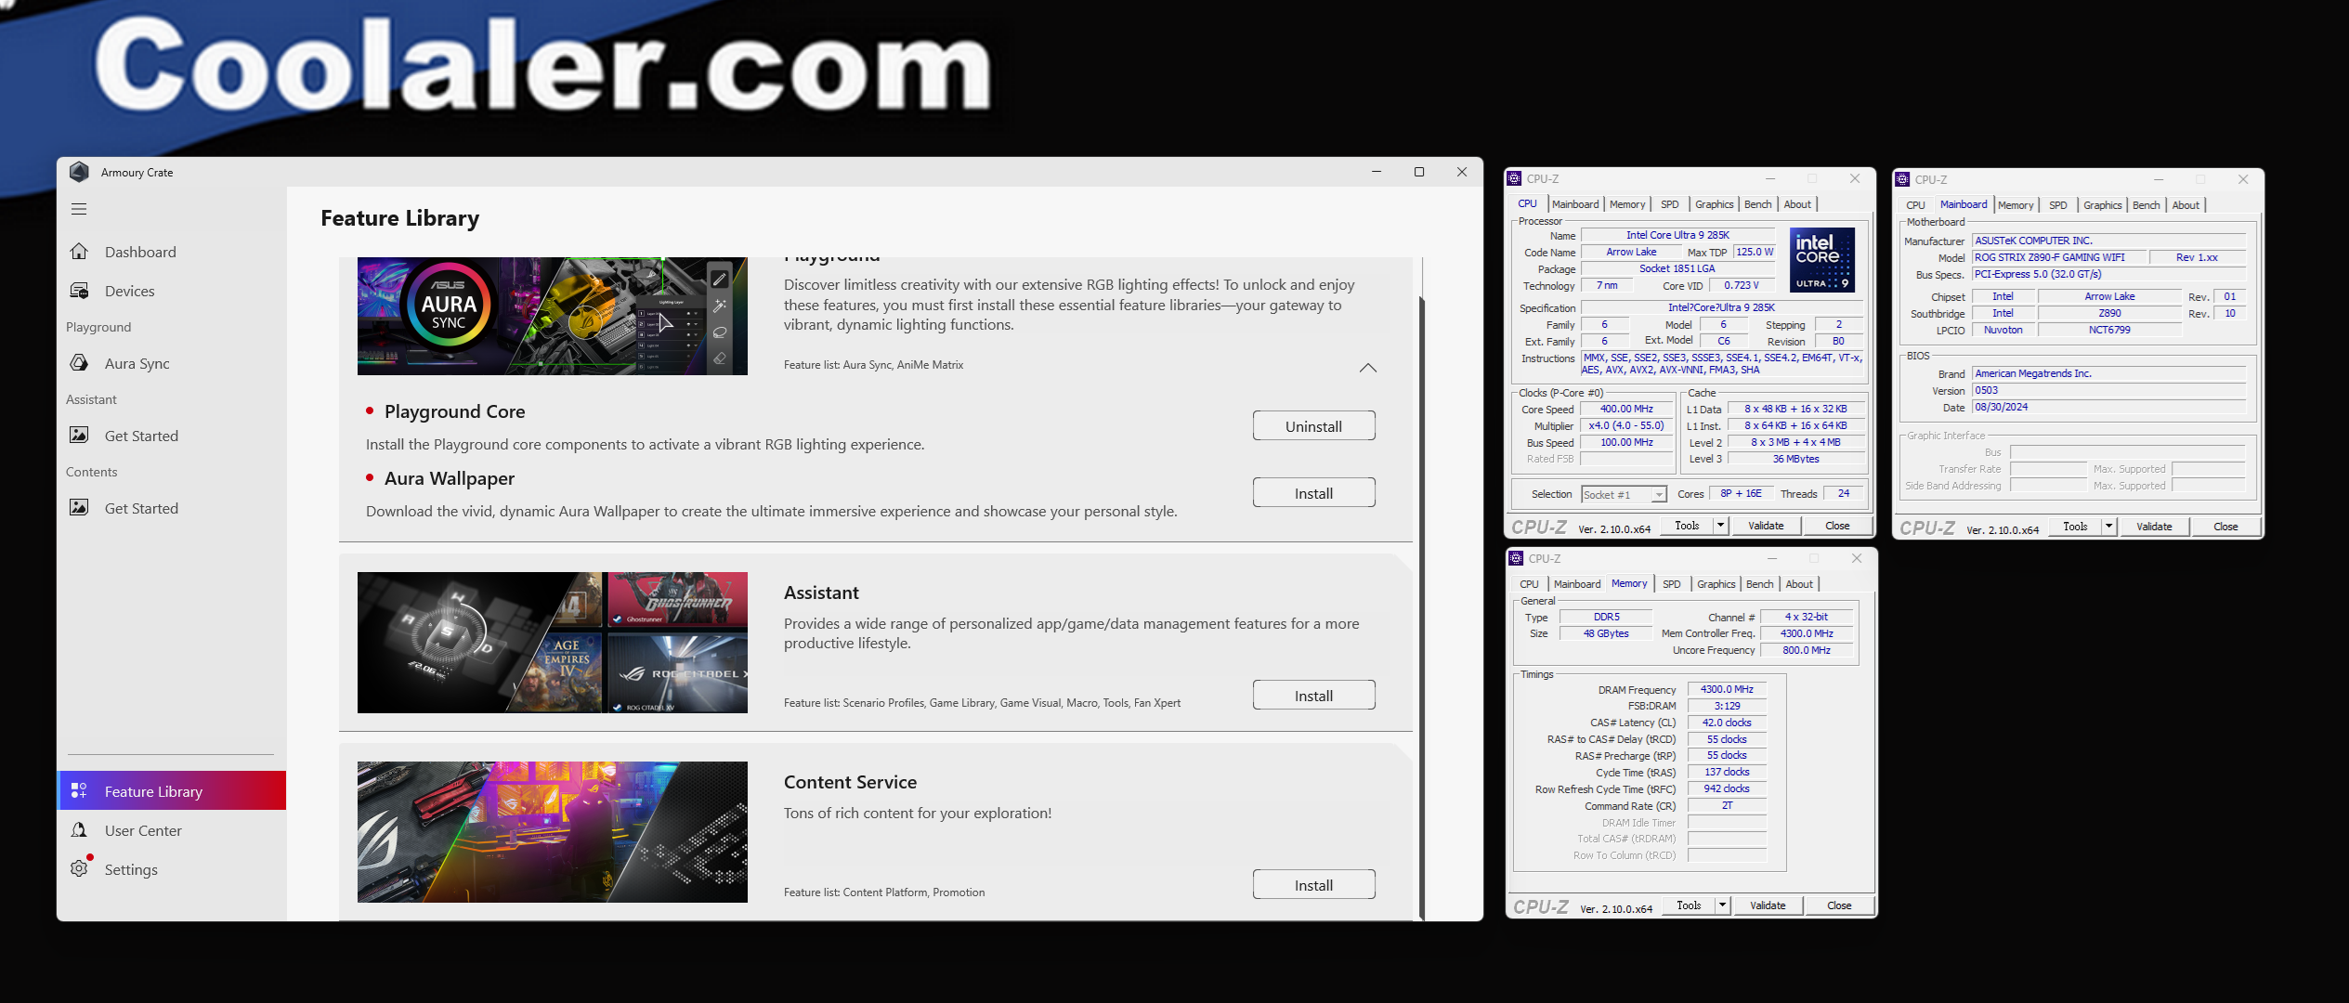Click the Armoury Crate logo in the title bar
2349x1003 pixels.
[x=79, y=172]
